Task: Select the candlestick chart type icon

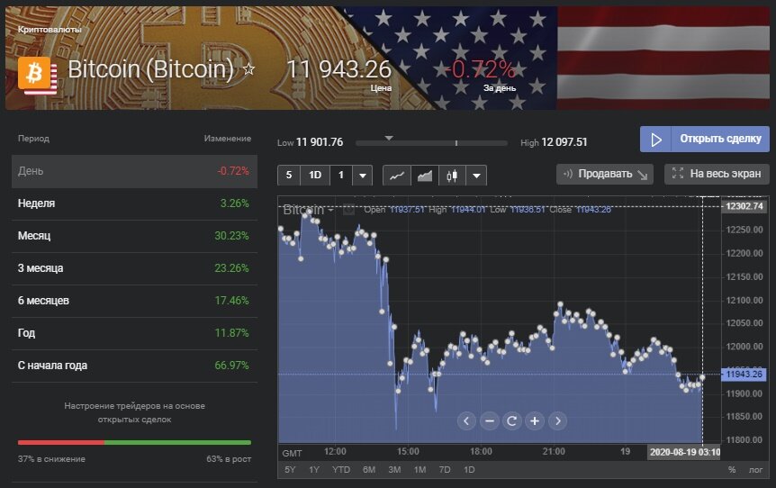Action: pos(452,175)
